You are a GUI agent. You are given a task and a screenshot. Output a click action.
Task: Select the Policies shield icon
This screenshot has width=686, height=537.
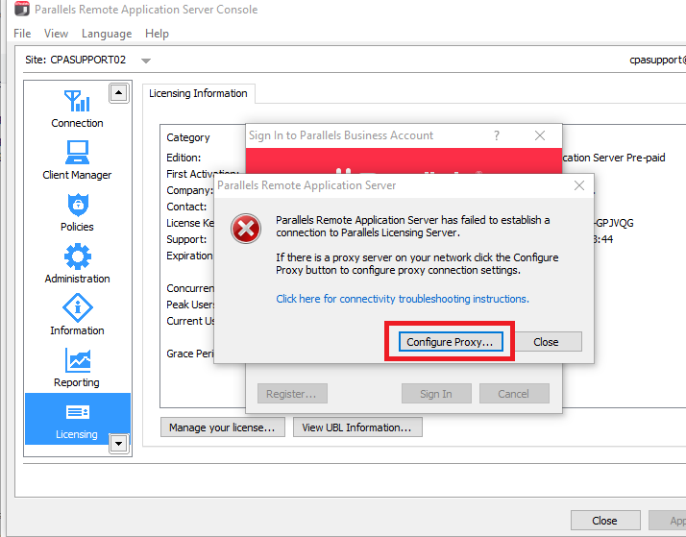[x=78, y=205]
